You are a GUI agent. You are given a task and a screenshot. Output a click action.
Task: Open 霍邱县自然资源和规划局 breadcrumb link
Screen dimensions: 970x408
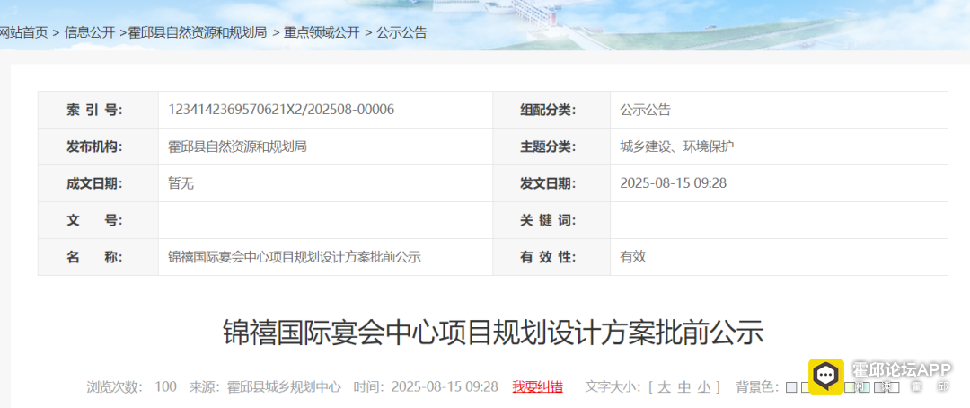pyautogui.click(x=198, y=32)
